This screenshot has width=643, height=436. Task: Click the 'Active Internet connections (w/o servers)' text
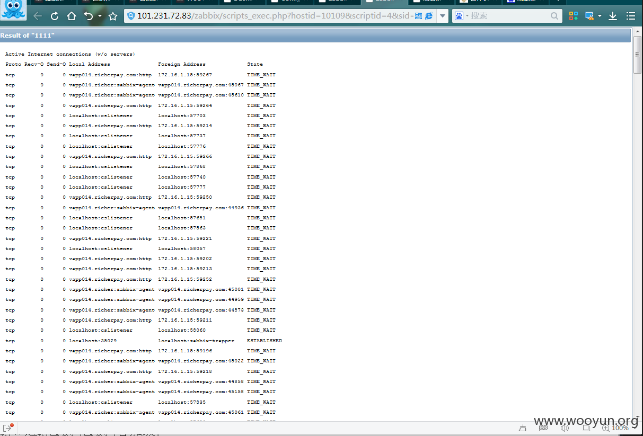click(70, 54)
